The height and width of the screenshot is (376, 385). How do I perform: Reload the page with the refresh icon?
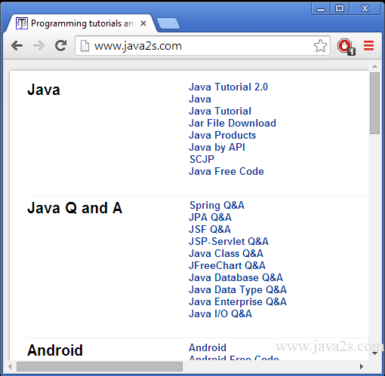pyautogui.click(x=61, y=45)
